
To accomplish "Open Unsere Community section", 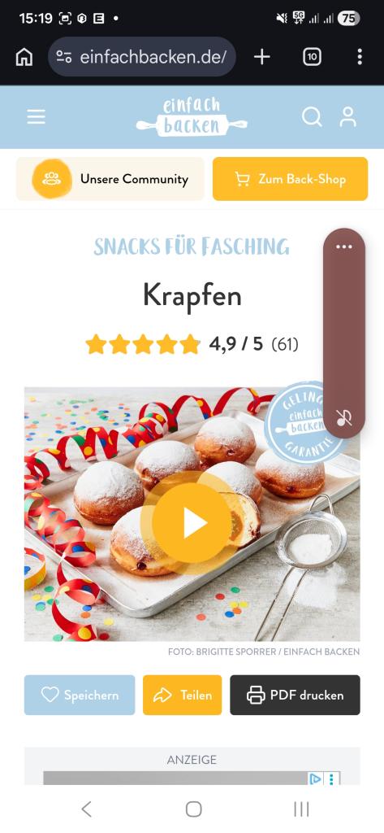I will 110,179.
